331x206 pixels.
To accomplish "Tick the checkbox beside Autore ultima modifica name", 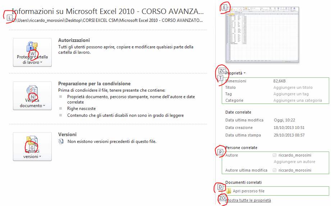I will point(275,170).
